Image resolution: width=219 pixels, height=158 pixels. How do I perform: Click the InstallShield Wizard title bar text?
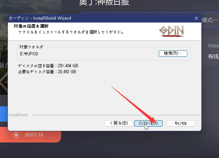pos(40,18)
